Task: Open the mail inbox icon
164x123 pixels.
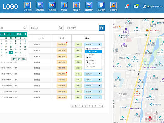Action: pyautogui.click(x=136, y=6)
